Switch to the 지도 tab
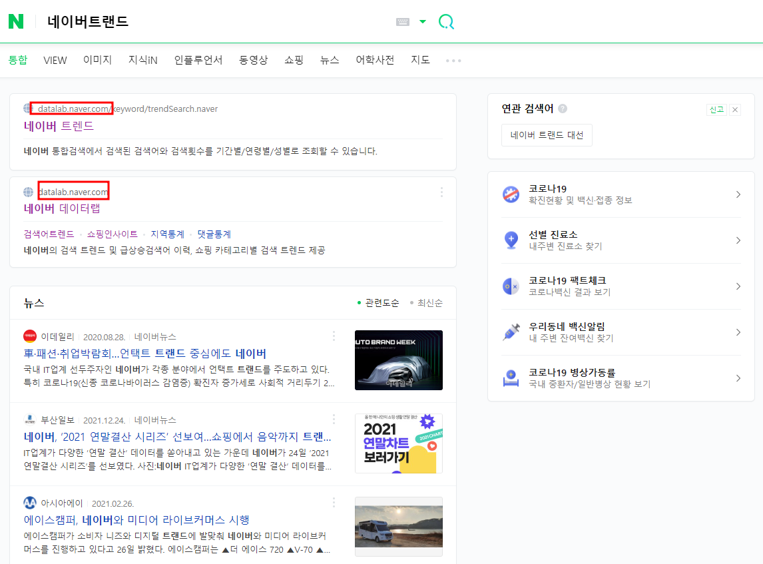This screenshot has height=564, width=763. pos(420,60)
